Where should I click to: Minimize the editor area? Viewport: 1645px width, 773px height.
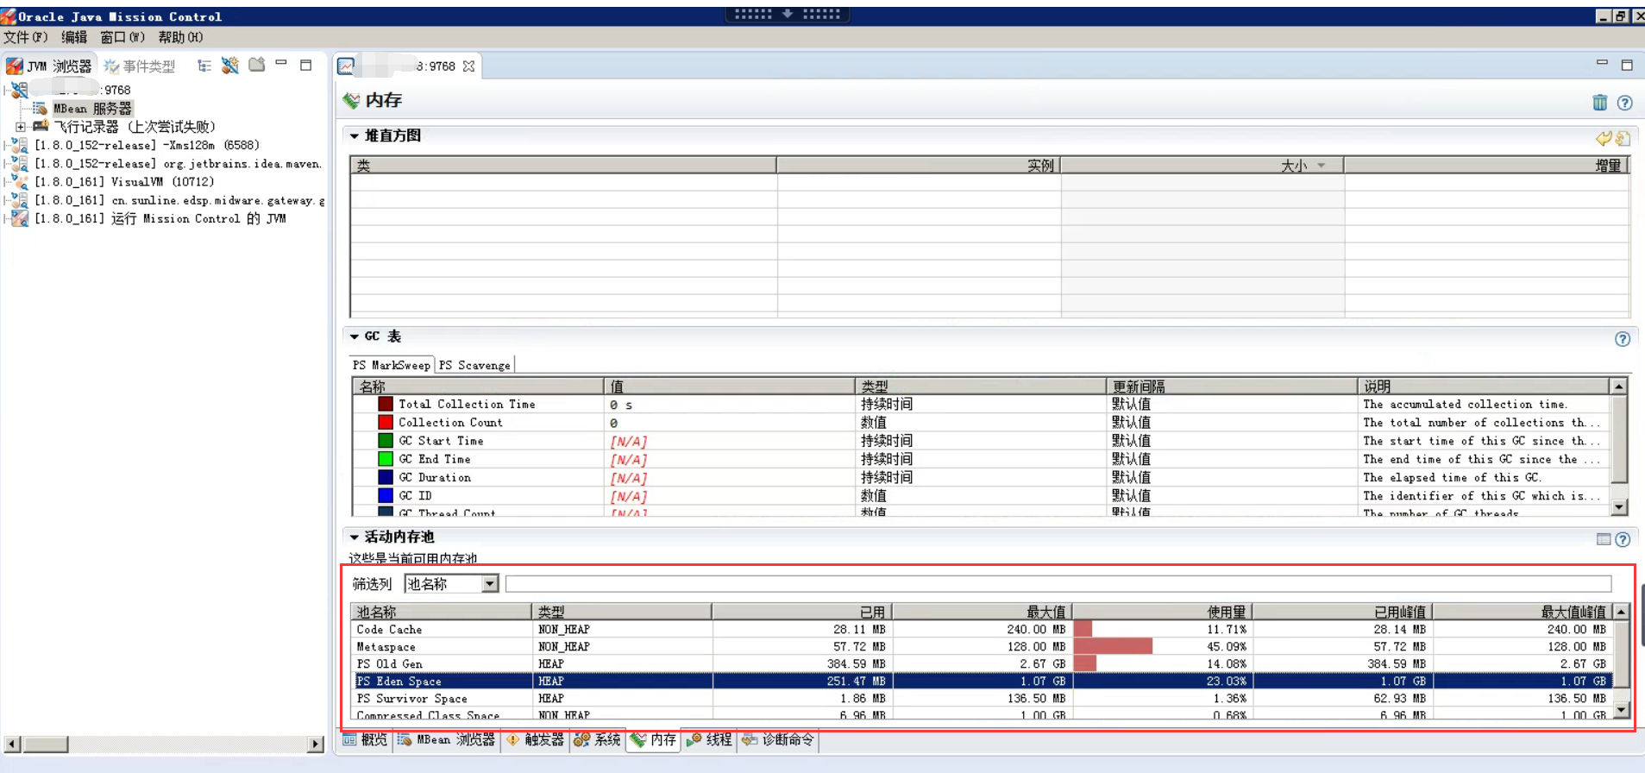(x=1602, y=63)
